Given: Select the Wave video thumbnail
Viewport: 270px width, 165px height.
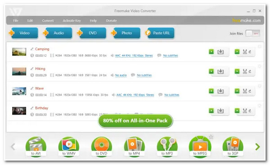Looking at the screenshot, I should click(19, 91).
